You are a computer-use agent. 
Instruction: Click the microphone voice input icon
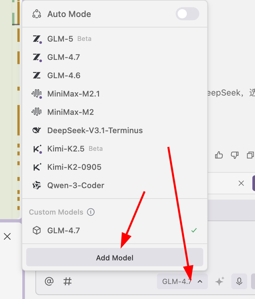coord(239,281)
